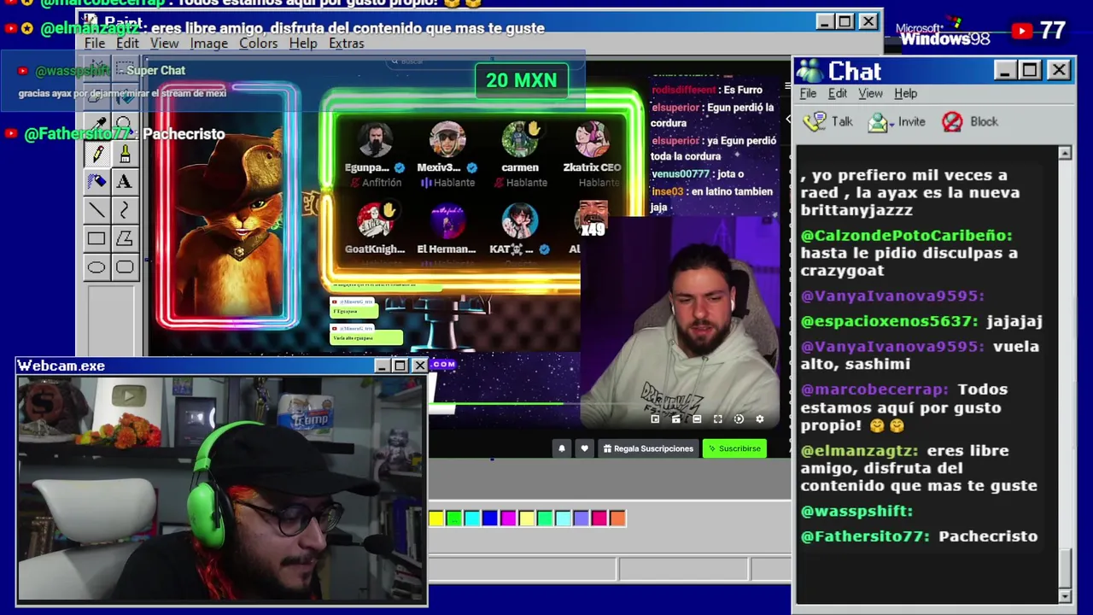Open the File menu in Paint
This screenshot has width=1093, height=615.
[x=95, y=44]
